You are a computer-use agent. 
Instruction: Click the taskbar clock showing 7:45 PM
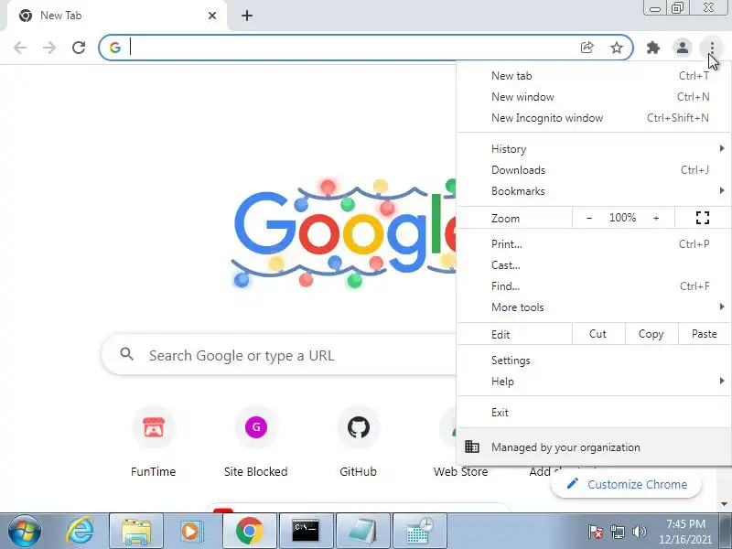[685, 532]
